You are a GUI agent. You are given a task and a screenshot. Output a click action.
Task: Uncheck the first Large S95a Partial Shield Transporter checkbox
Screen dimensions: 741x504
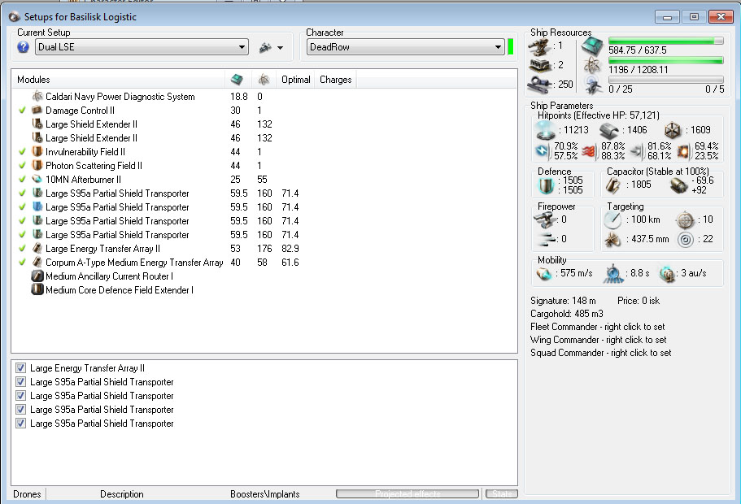pos(21,382)
